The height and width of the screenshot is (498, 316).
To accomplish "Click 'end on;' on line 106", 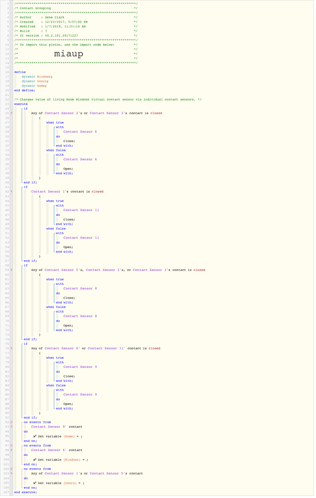I will click(30, 488).
